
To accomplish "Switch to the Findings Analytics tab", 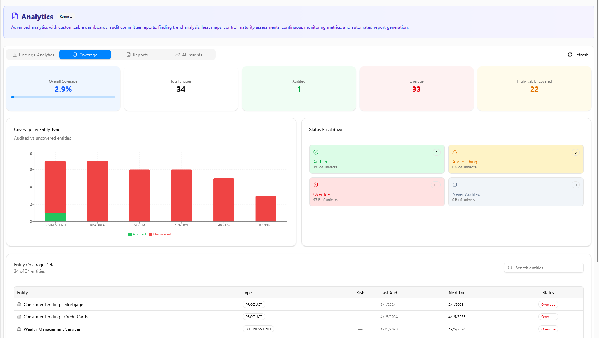I will 33,55.
